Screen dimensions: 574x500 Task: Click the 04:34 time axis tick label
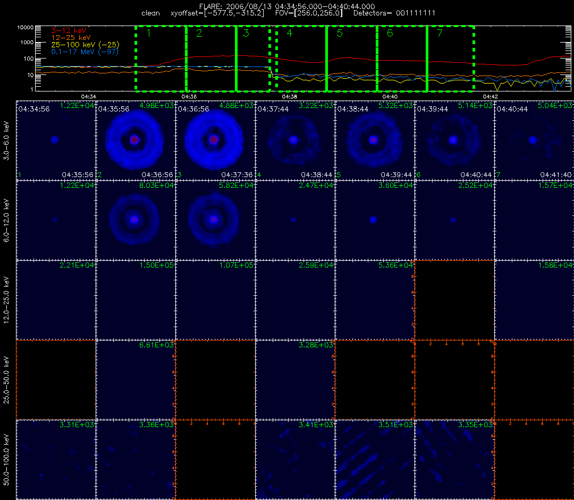point(89,96)
